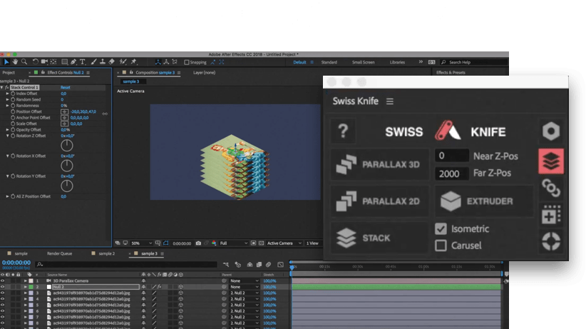The width and height of the screenshot is (586, 329).
Task: Click the Graph Editor icon in timeline
Action: [x=280, y=265]
